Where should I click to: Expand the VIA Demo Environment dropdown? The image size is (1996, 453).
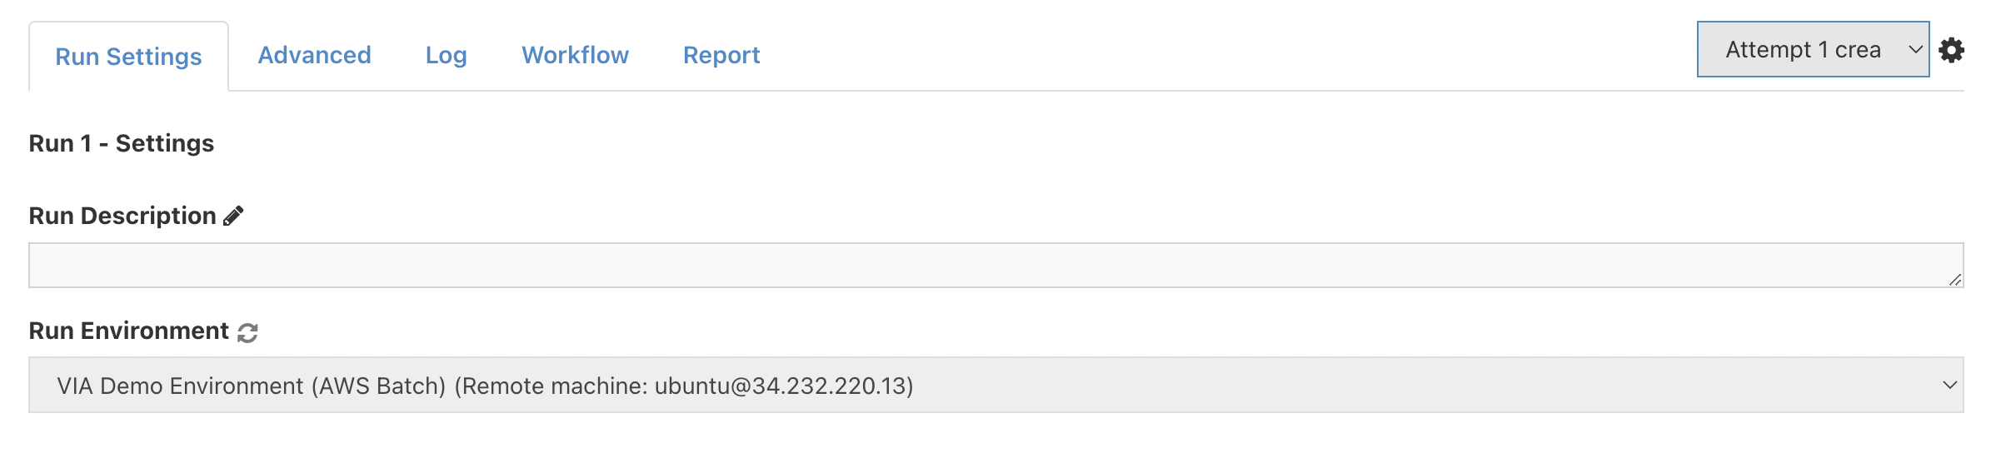coord(996,385)
